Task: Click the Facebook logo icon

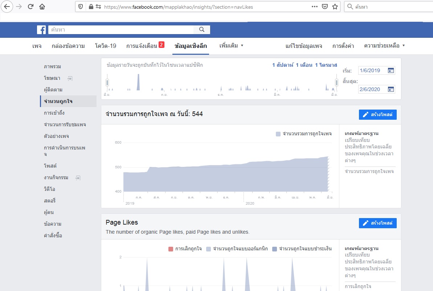Action: pos(41,29)
